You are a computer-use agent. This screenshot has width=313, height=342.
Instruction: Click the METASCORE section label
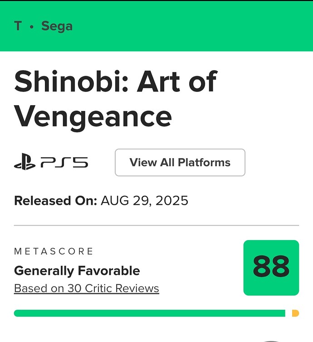(54, 251)
